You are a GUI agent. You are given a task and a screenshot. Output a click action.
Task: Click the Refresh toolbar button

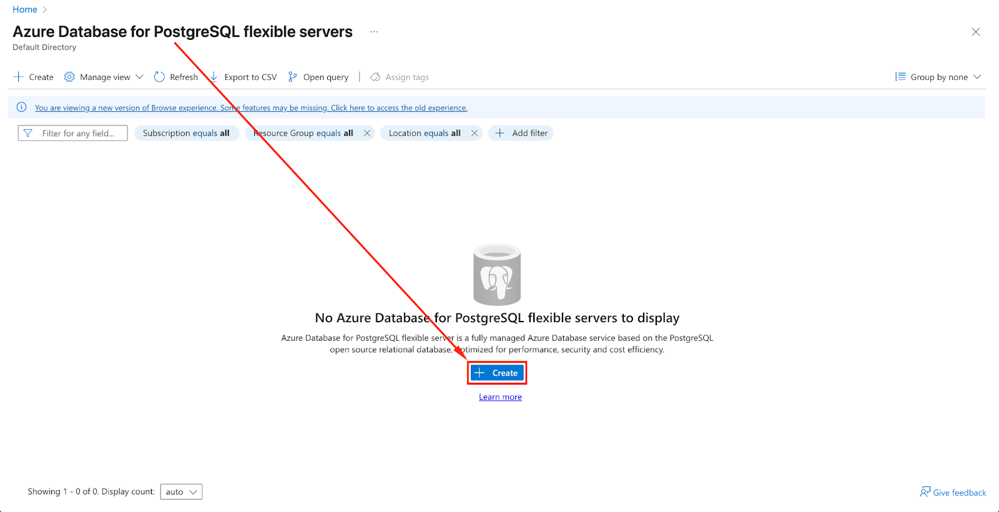coord(176,77)
